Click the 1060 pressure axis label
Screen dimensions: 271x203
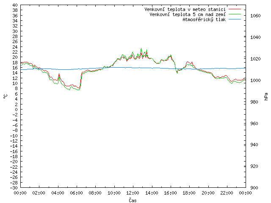coord(255,16)
